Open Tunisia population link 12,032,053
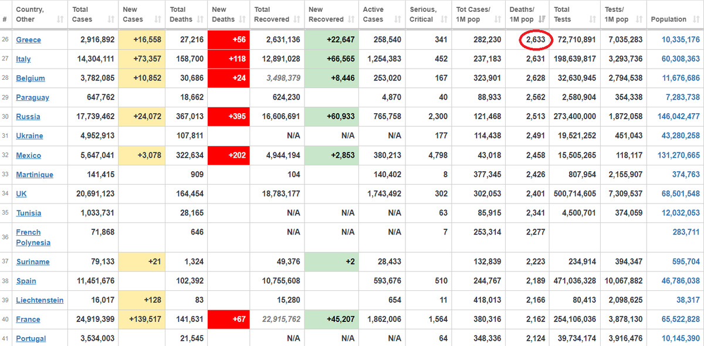The image size is (704, 346). (x=681, y=213)
